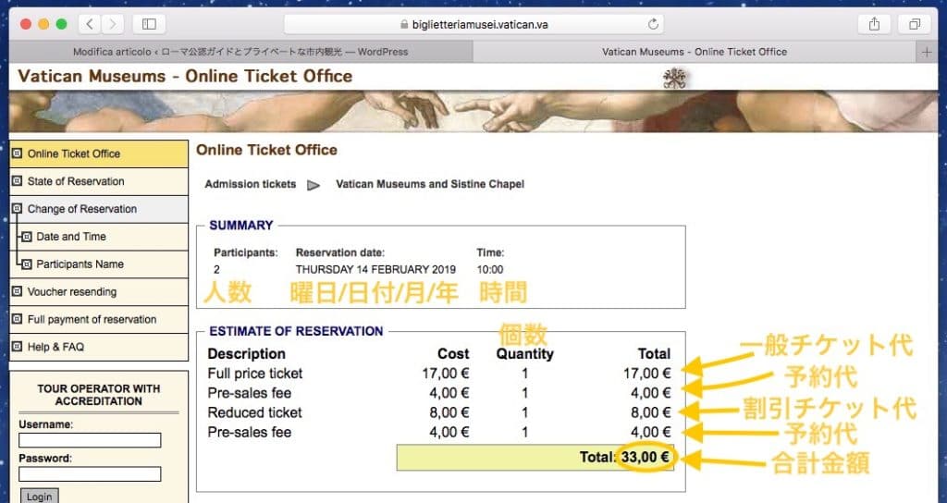Click the address bar URL biglietteriamusei.vatican.va
Image resolution: width=947 pixels, height=503 pixels.
click(480, 25)
